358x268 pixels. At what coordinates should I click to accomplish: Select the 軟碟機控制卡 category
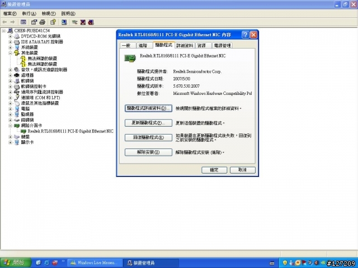pos(34,87)
